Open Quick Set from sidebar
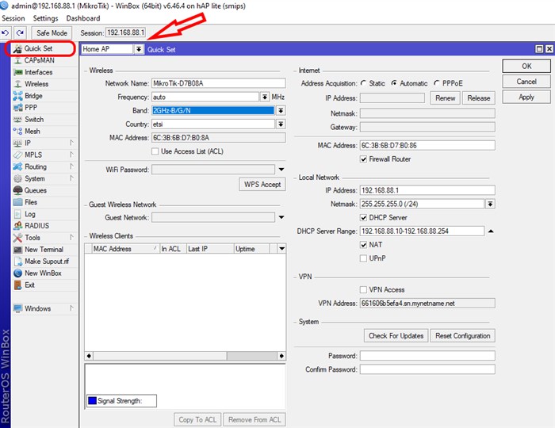 click(x=38, y=48)
